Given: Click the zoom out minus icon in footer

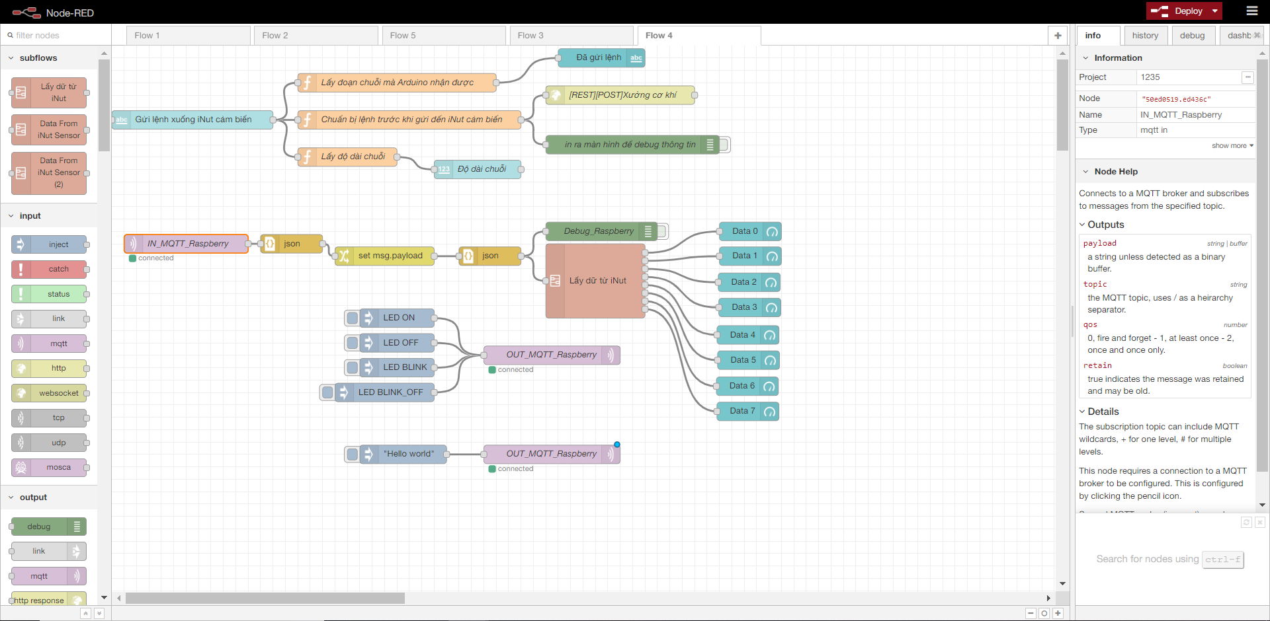Looking at the screenshot, I should tap(1031, 613).
